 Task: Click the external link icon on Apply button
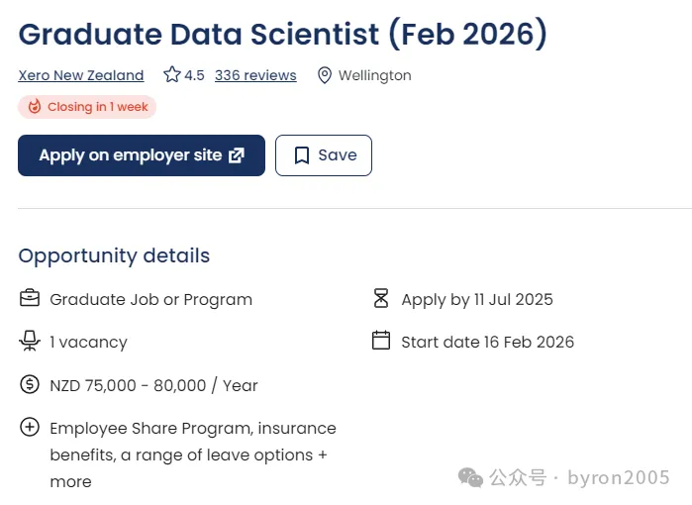click(237, 155)
